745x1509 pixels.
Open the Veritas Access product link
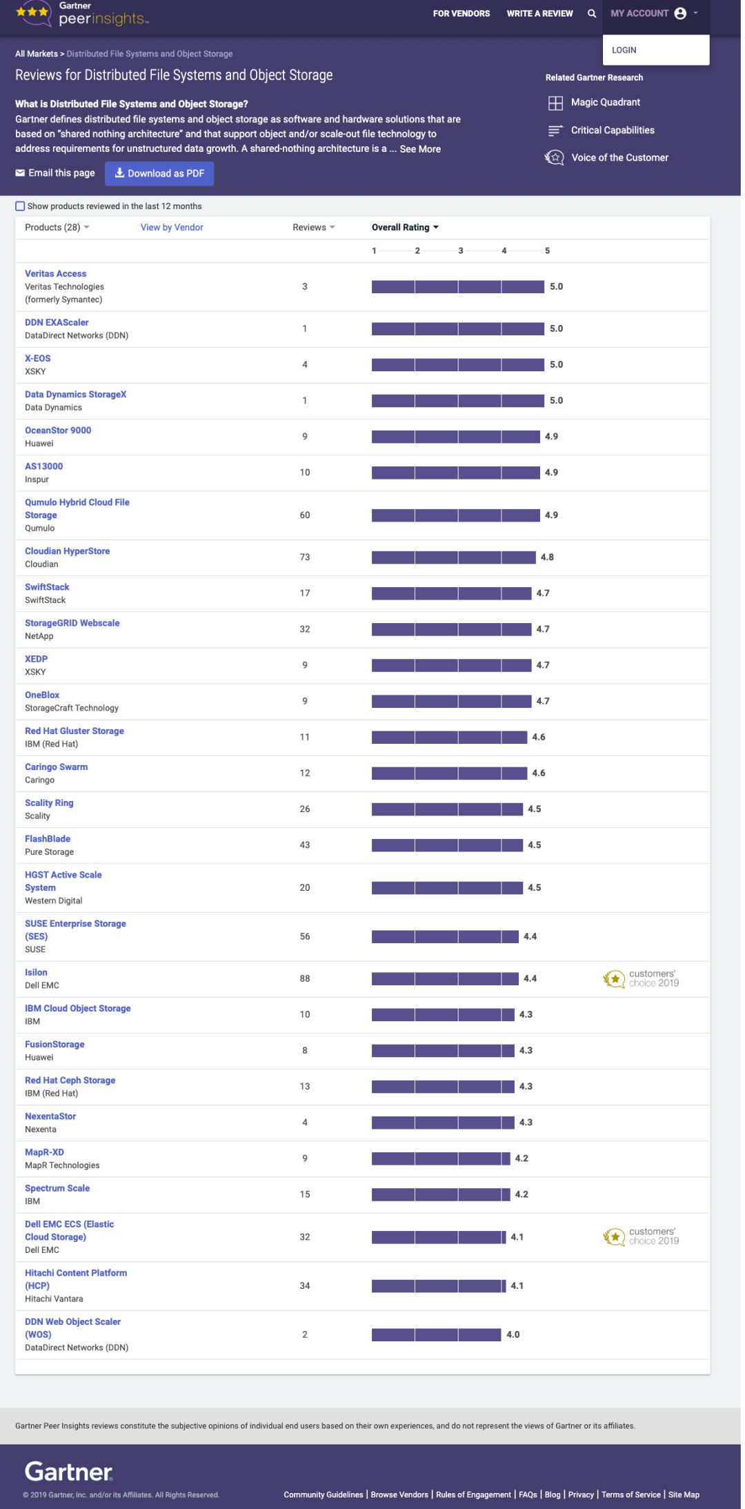(56, 274)
